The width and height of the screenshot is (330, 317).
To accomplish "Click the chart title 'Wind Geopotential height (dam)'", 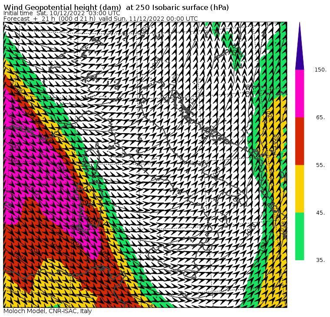I will (62, 7).
